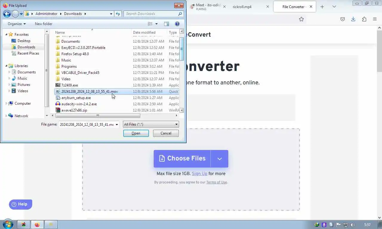Viewport: 382px width, 229px height.
Task: Expand the Pictures library node
Action: point(9,85)
